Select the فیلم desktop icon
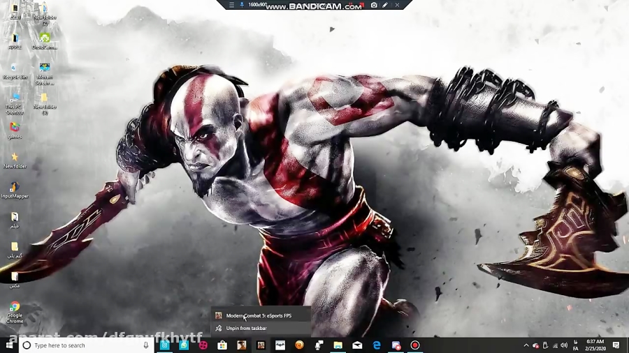 [15, 220]
